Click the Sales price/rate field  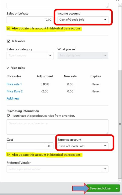(x=30, y=20)
